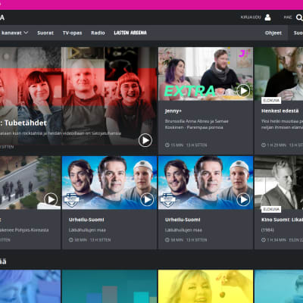
Task: Click the Jenny+ episode description text
Action: click(x=197, y=124)
